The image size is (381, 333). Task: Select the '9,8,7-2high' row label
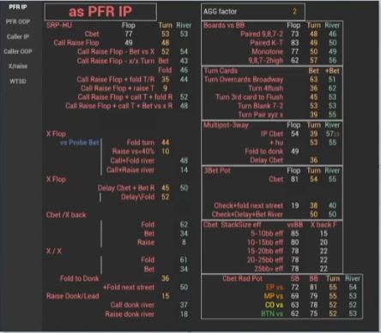[266, 61]
